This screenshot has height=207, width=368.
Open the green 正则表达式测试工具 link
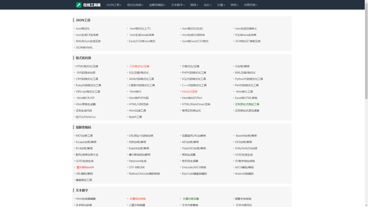[247, 105]
